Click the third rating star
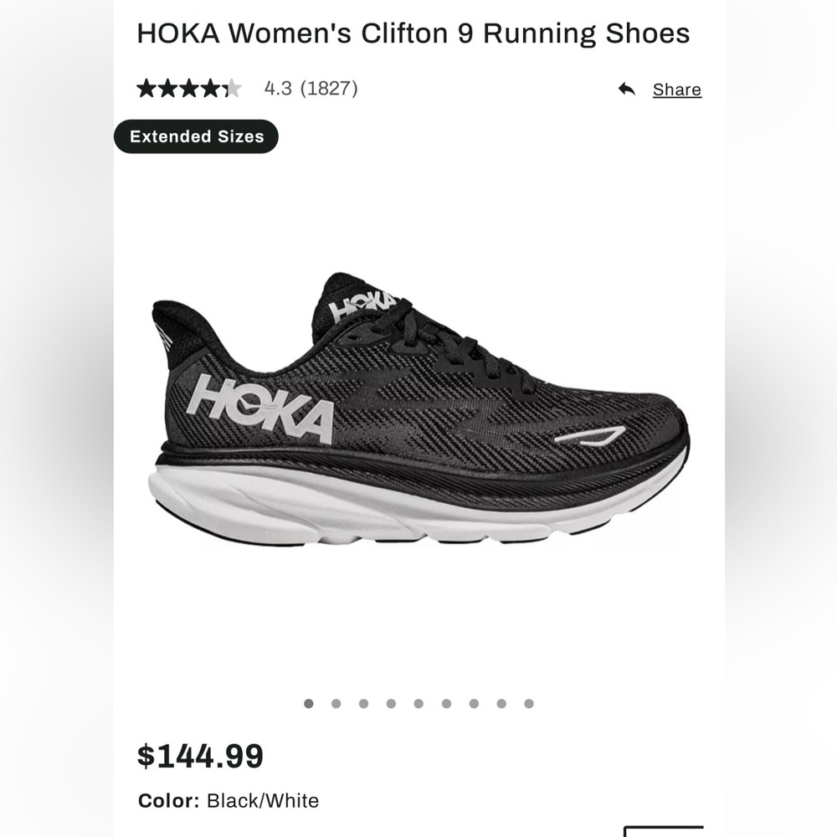The image size is (837, 837). (x=187, y=87)
